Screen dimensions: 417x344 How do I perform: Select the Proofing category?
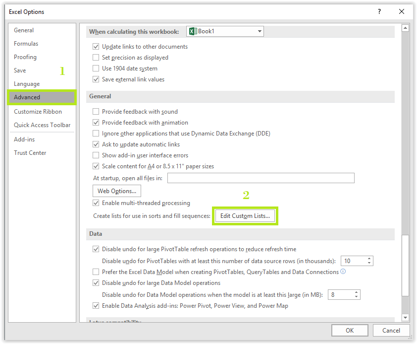(25, 57)
